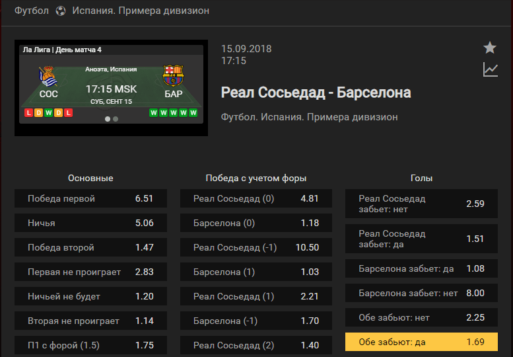The image size is (513, 357).
Task: Click match title Реал Сосьедад - Барселона
Action: tap(316, 93)
